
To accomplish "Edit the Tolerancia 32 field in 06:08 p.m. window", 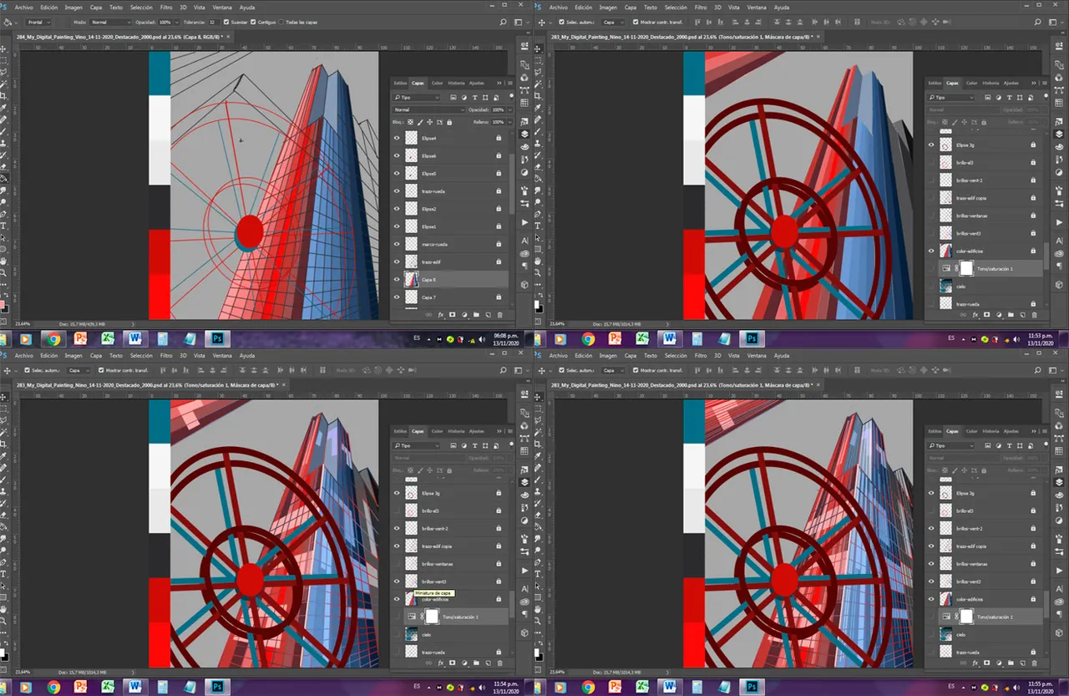I will (214, 23).
